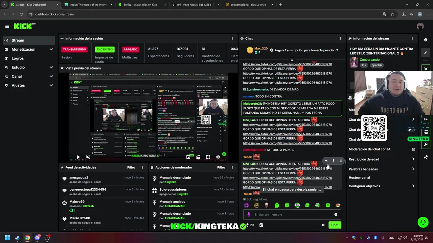Delete the hovered One_Loa message

pos(341,161)
